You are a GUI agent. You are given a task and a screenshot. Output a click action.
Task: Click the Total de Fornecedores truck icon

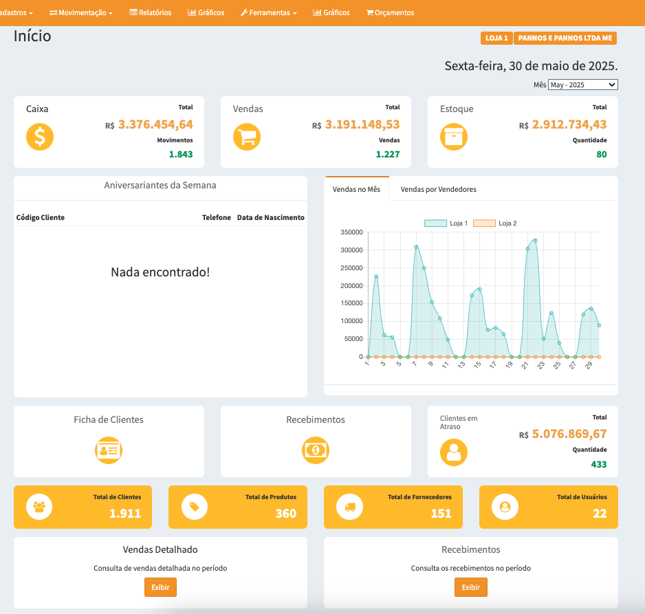point(350,507)
